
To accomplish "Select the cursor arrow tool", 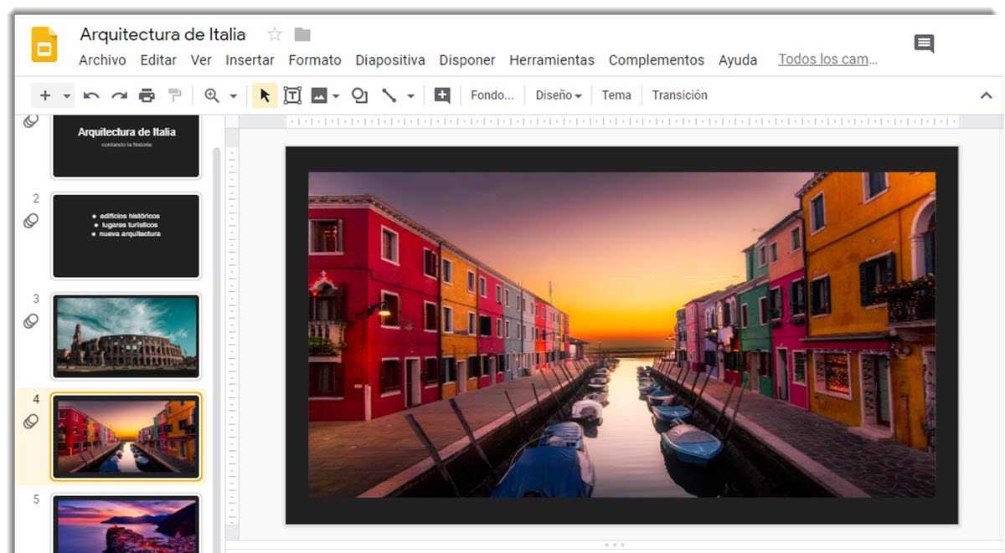I will click(265, 95).
